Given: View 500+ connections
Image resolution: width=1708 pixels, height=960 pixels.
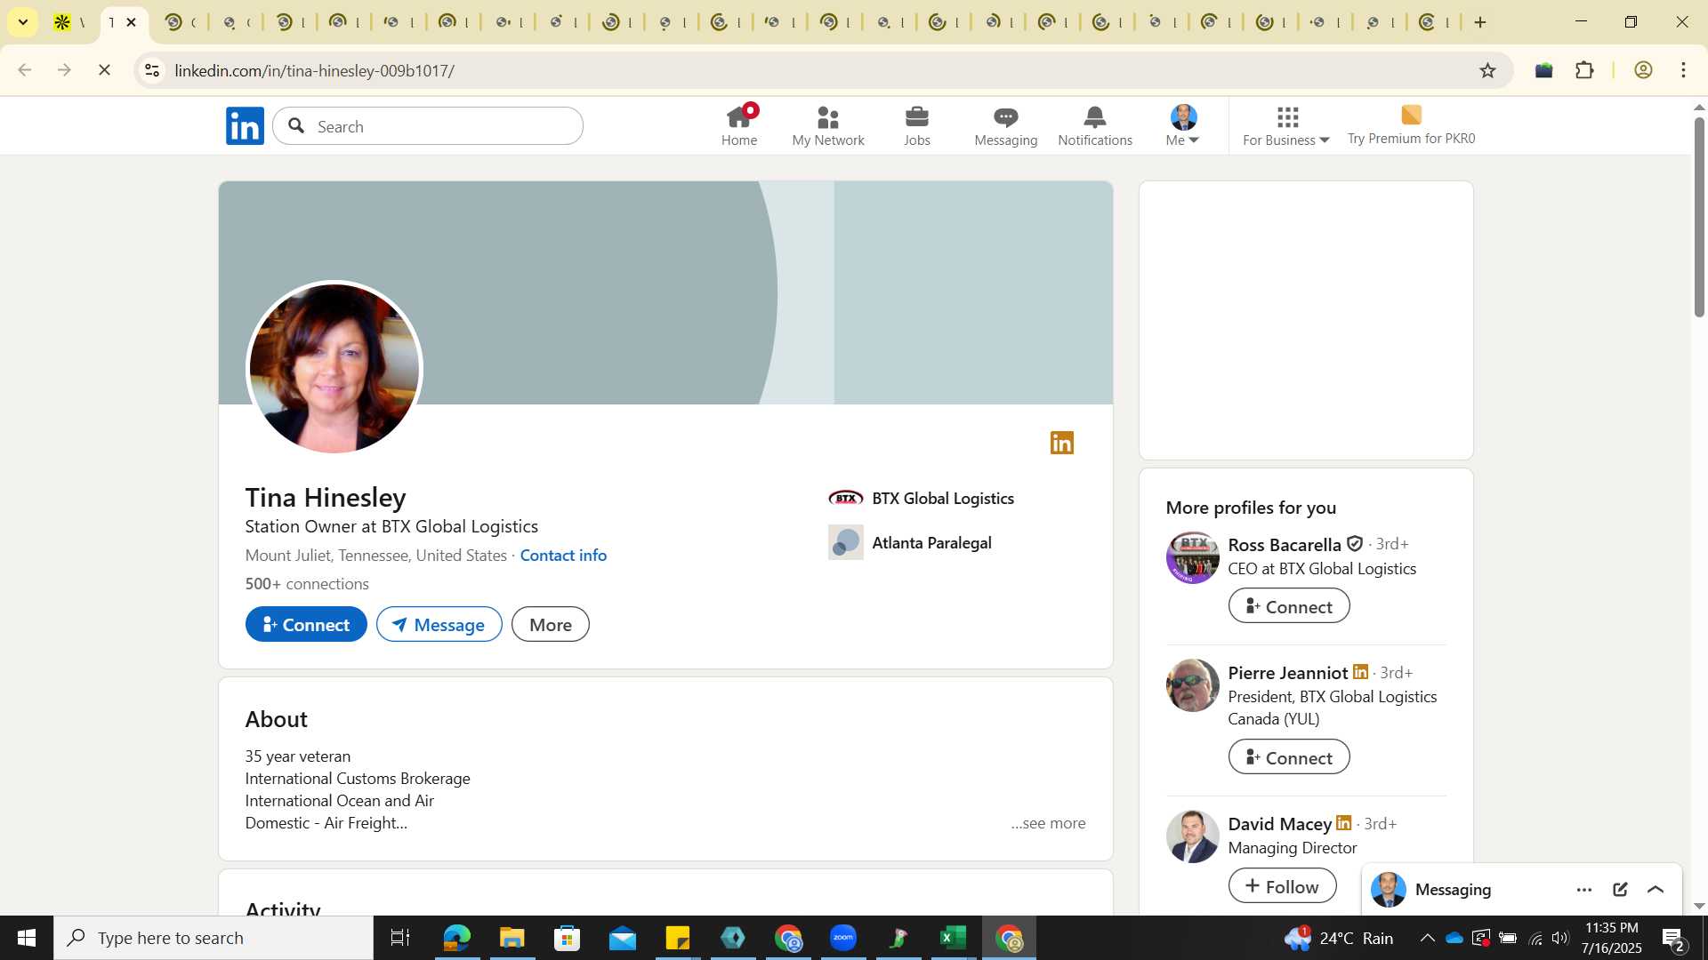Looking at the screenshot, I should click(307, 583).
